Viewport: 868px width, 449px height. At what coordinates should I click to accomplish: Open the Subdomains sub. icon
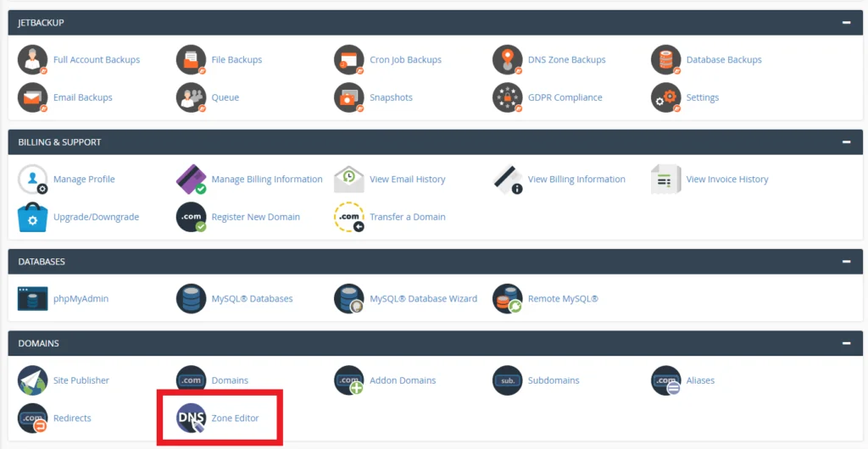508,380
